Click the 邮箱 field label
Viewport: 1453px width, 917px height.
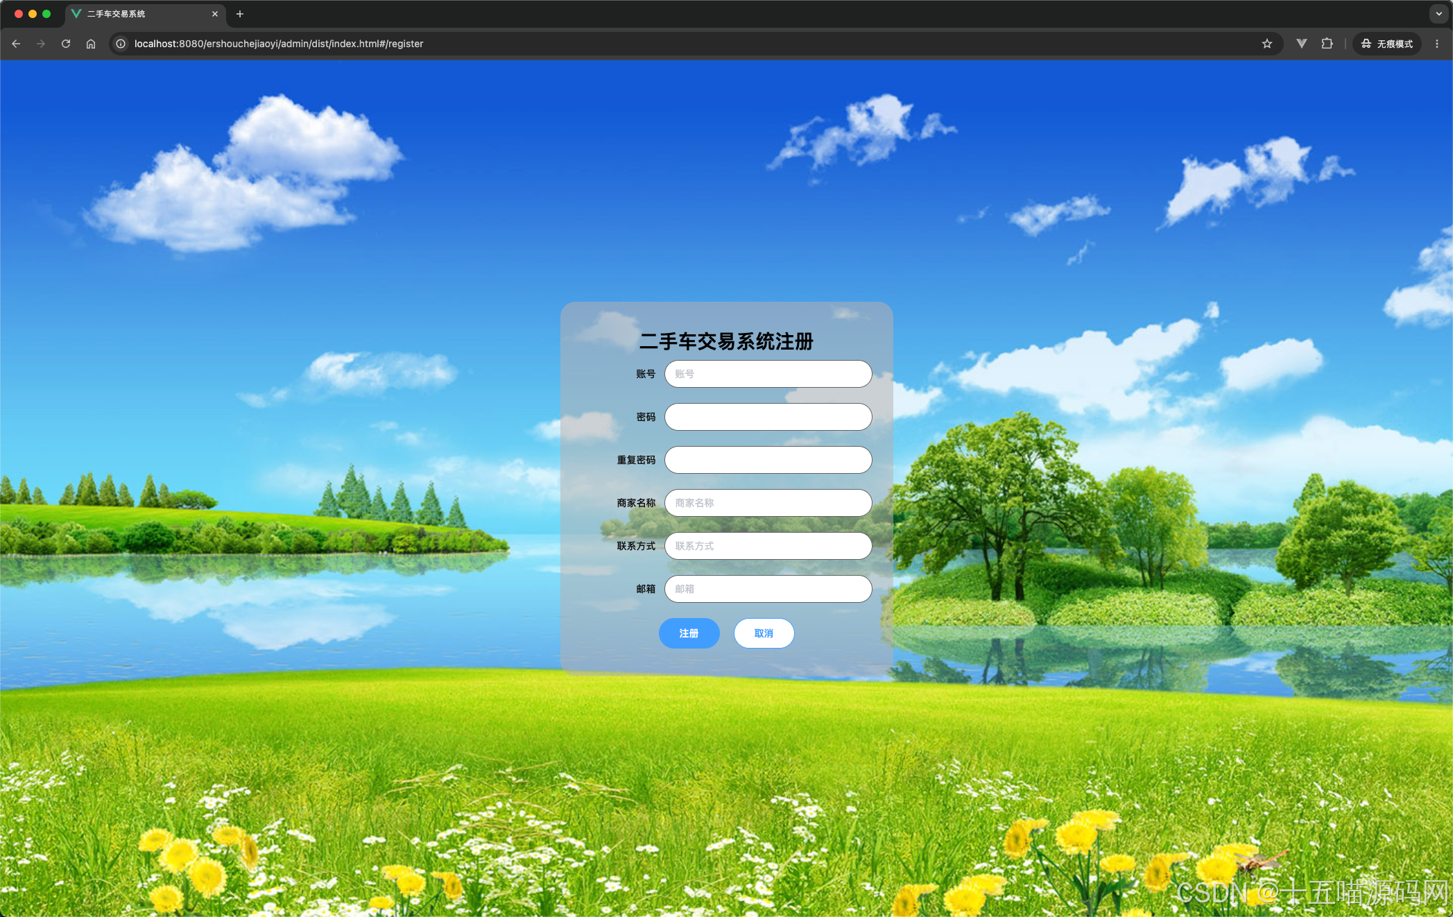[646, 589]
